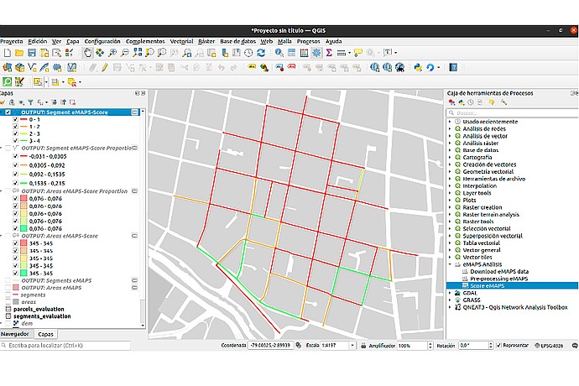Enable OUTPUT: Segment eMAPS-Score Proportion layer

click(8, 149)
